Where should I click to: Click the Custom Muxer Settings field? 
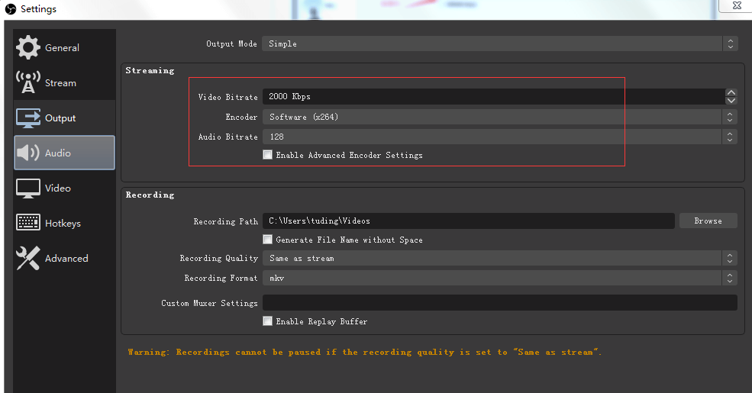[x=500, y=303]
